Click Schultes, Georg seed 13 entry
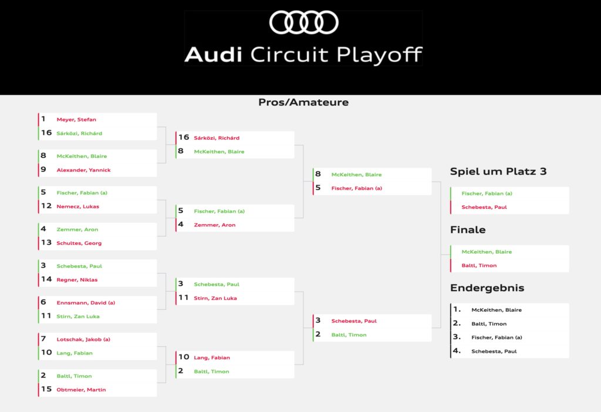Image resolution: width=601 pixels, height=412 pixels. (x=79, y=243)
